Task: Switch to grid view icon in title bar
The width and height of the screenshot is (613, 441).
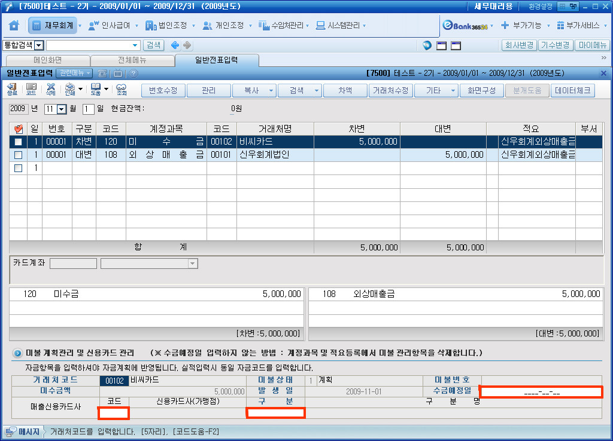Action: click(x=562, y=6)
